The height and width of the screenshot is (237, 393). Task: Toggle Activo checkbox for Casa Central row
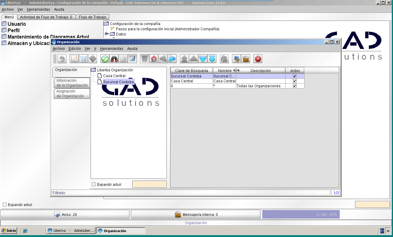[295, 81]
